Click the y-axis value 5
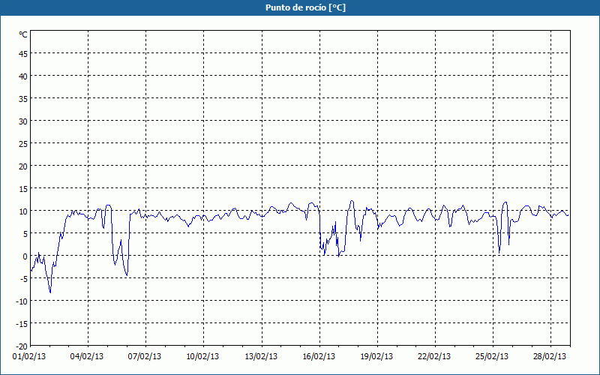The height and width of the screenshot is (375, 600). (25, 234)
